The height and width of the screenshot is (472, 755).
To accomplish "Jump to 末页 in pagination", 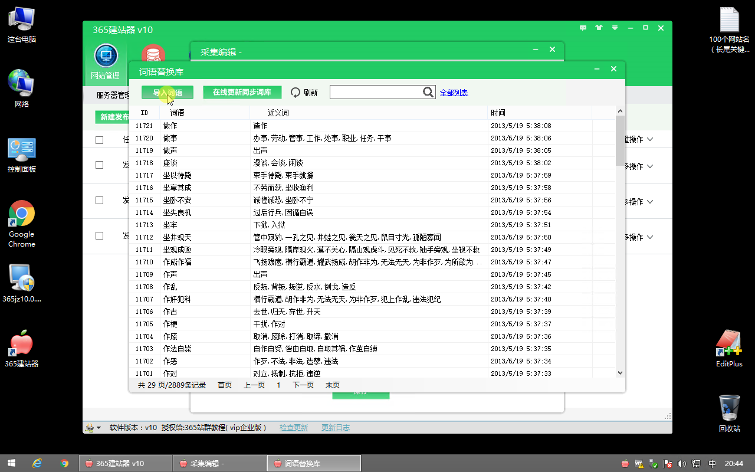I will click(x=333, y=385).
